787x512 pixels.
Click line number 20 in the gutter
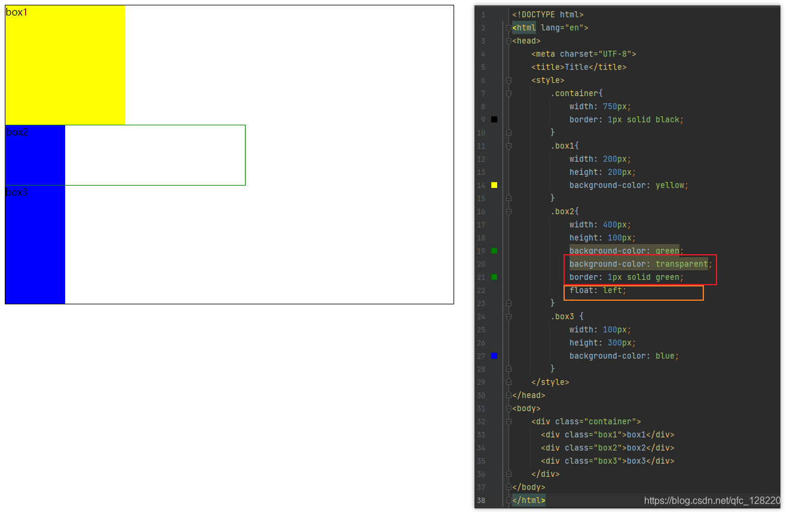click(482, 264)
